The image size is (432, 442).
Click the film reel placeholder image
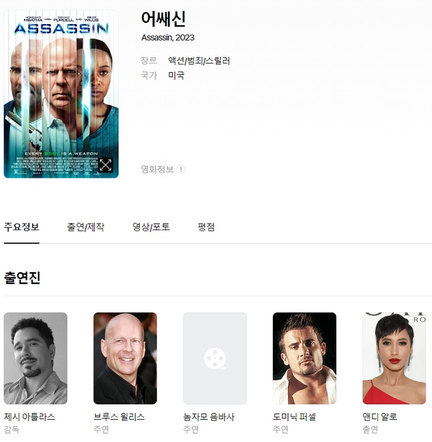[x=215, y=358]
